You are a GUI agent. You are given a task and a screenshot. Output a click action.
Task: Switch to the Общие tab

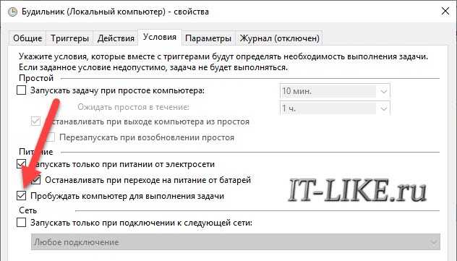coord(27,38)
